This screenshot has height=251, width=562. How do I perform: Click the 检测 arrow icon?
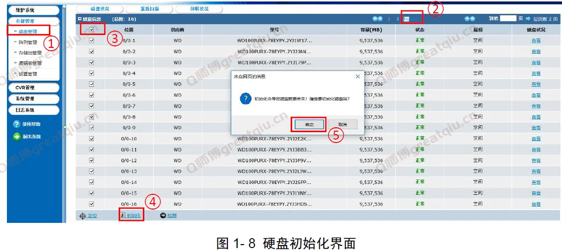[163, 215]
